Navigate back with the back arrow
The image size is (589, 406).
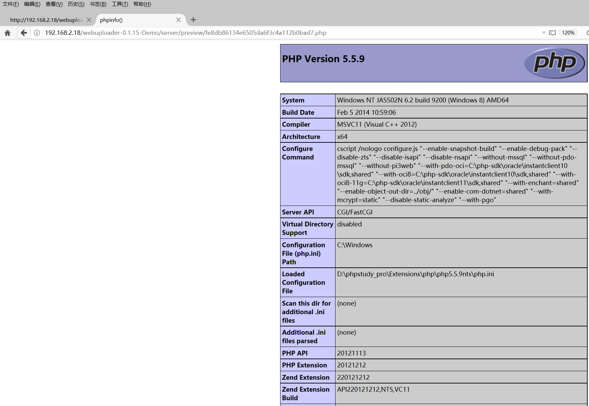point(24,33)
